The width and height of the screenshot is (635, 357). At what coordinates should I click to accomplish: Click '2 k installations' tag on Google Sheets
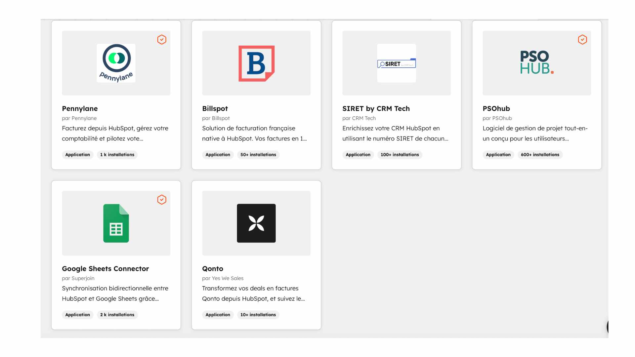pos(117,315)
